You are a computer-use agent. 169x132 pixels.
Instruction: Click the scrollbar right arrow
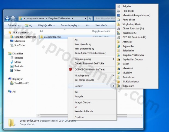(x=141, y=116)
